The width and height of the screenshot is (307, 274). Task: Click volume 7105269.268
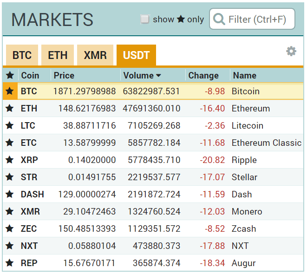pyautogui.click(x=154, y=126)
